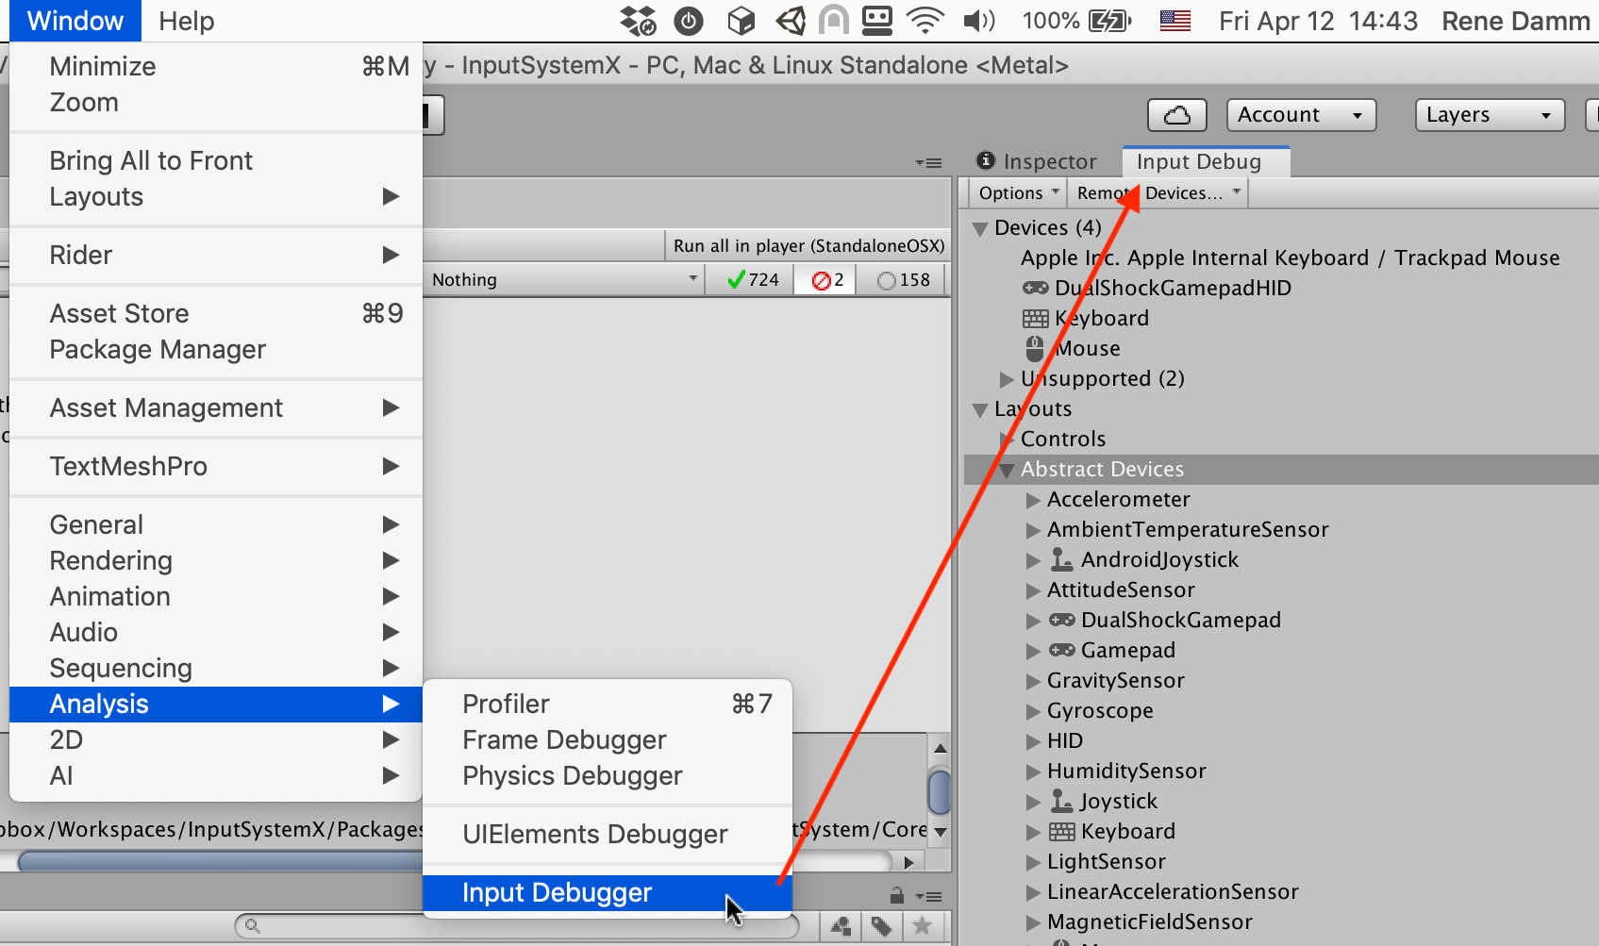Collapse the Abstract Devices node

[1007, 470]
